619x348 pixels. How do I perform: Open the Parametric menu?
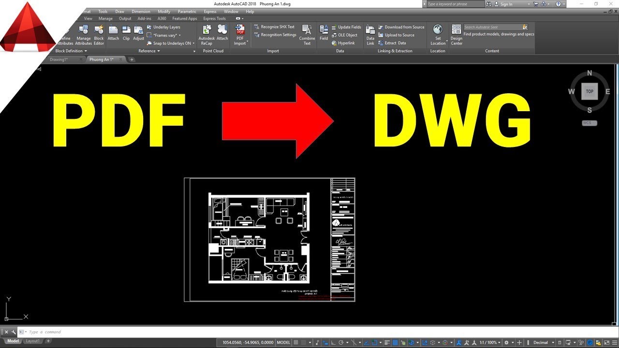(187, 11)
